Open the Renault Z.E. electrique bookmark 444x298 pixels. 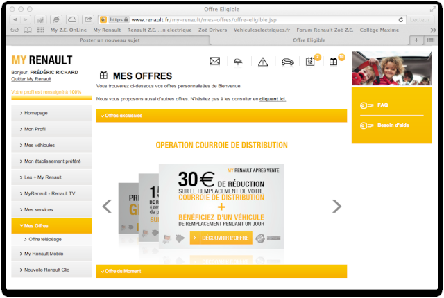(x=160, y=30)
